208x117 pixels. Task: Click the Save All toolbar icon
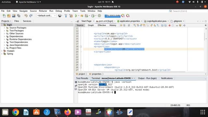coord(19,16)
